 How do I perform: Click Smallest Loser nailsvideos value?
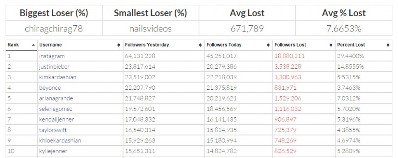(x=150, y=28)
